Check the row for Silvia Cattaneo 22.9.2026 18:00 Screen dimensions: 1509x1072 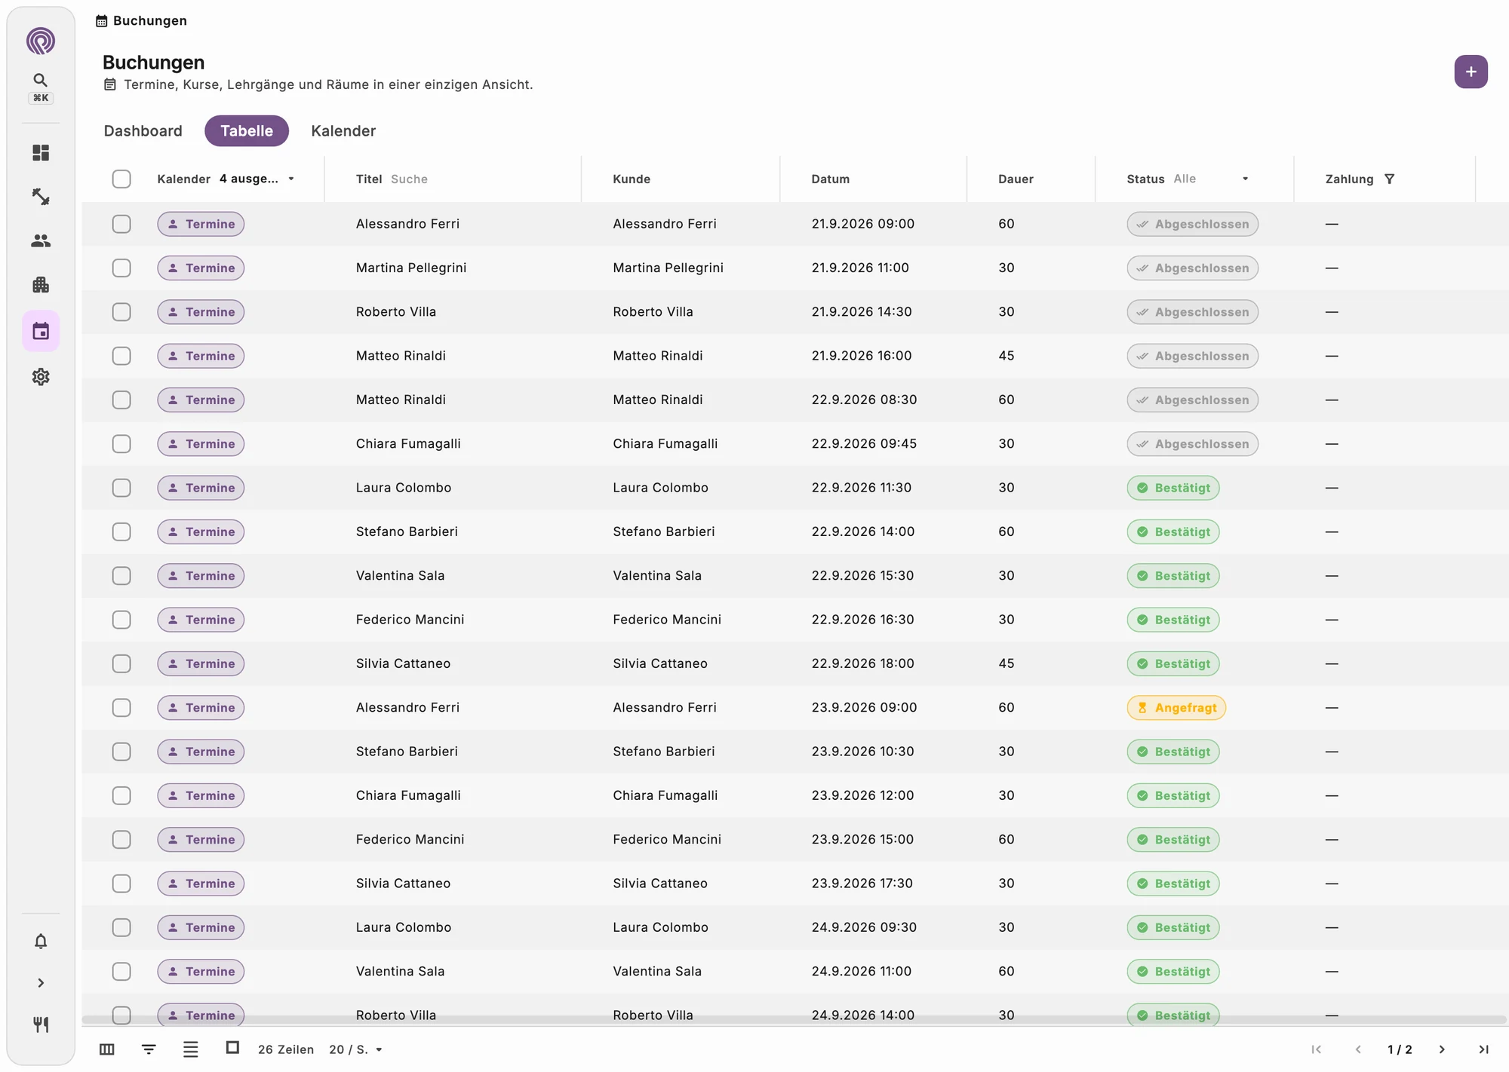[x=121, y=663]
